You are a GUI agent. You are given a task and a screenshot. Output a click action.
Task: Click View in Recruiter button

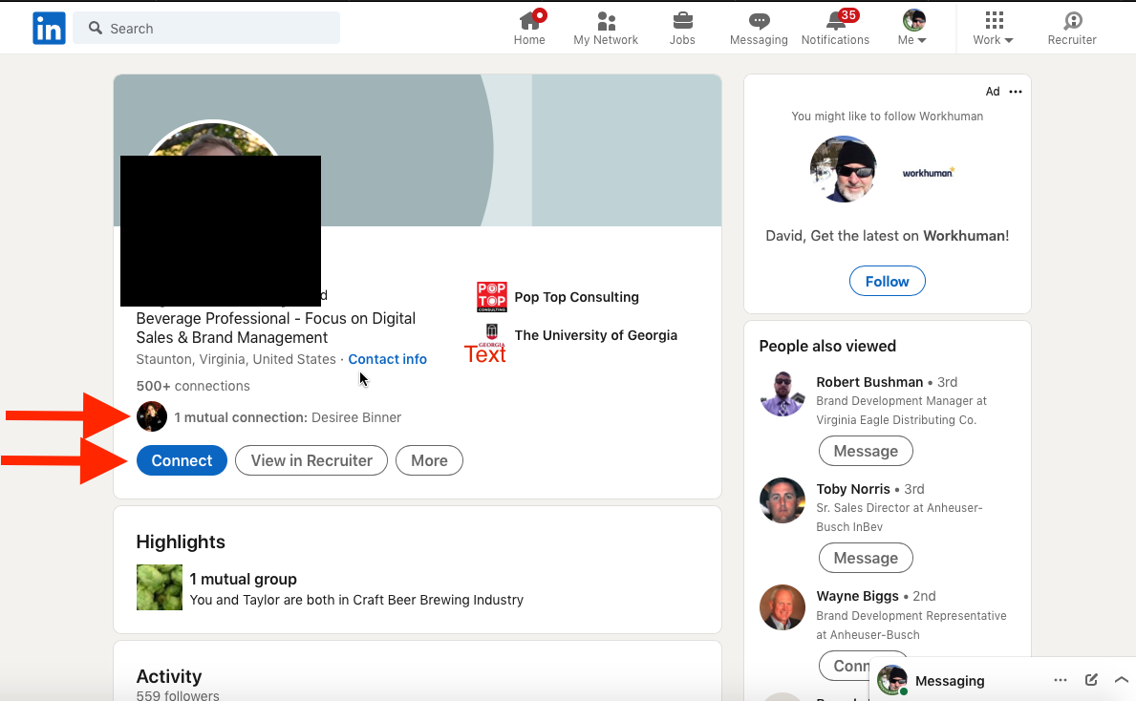point(311,460)
